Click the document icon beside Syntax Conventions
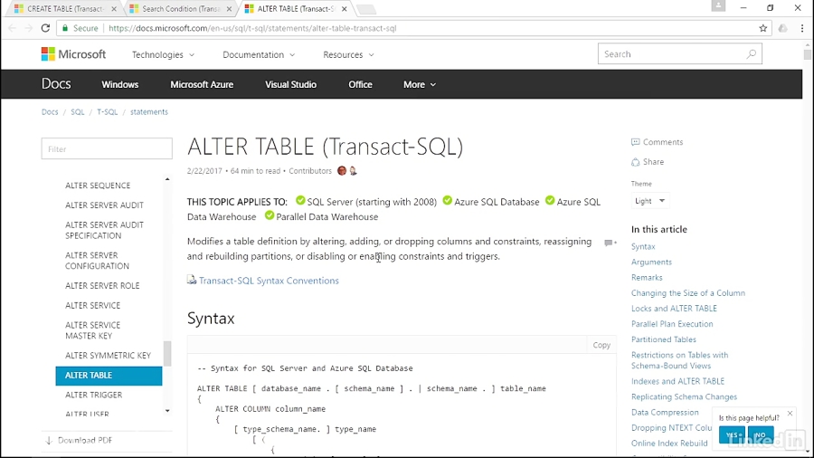814x458 pixels. [192, 280]
